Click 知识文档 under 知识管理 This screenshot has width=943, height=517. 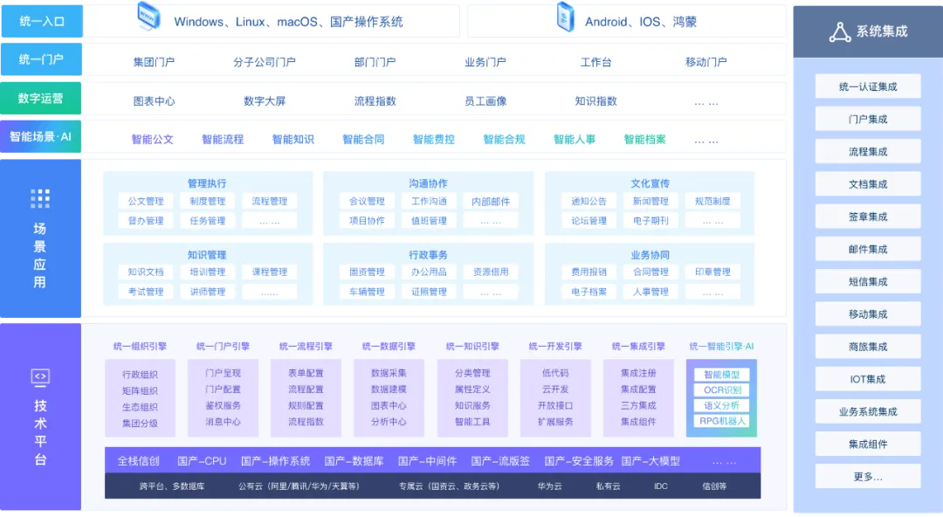(146, 272)
